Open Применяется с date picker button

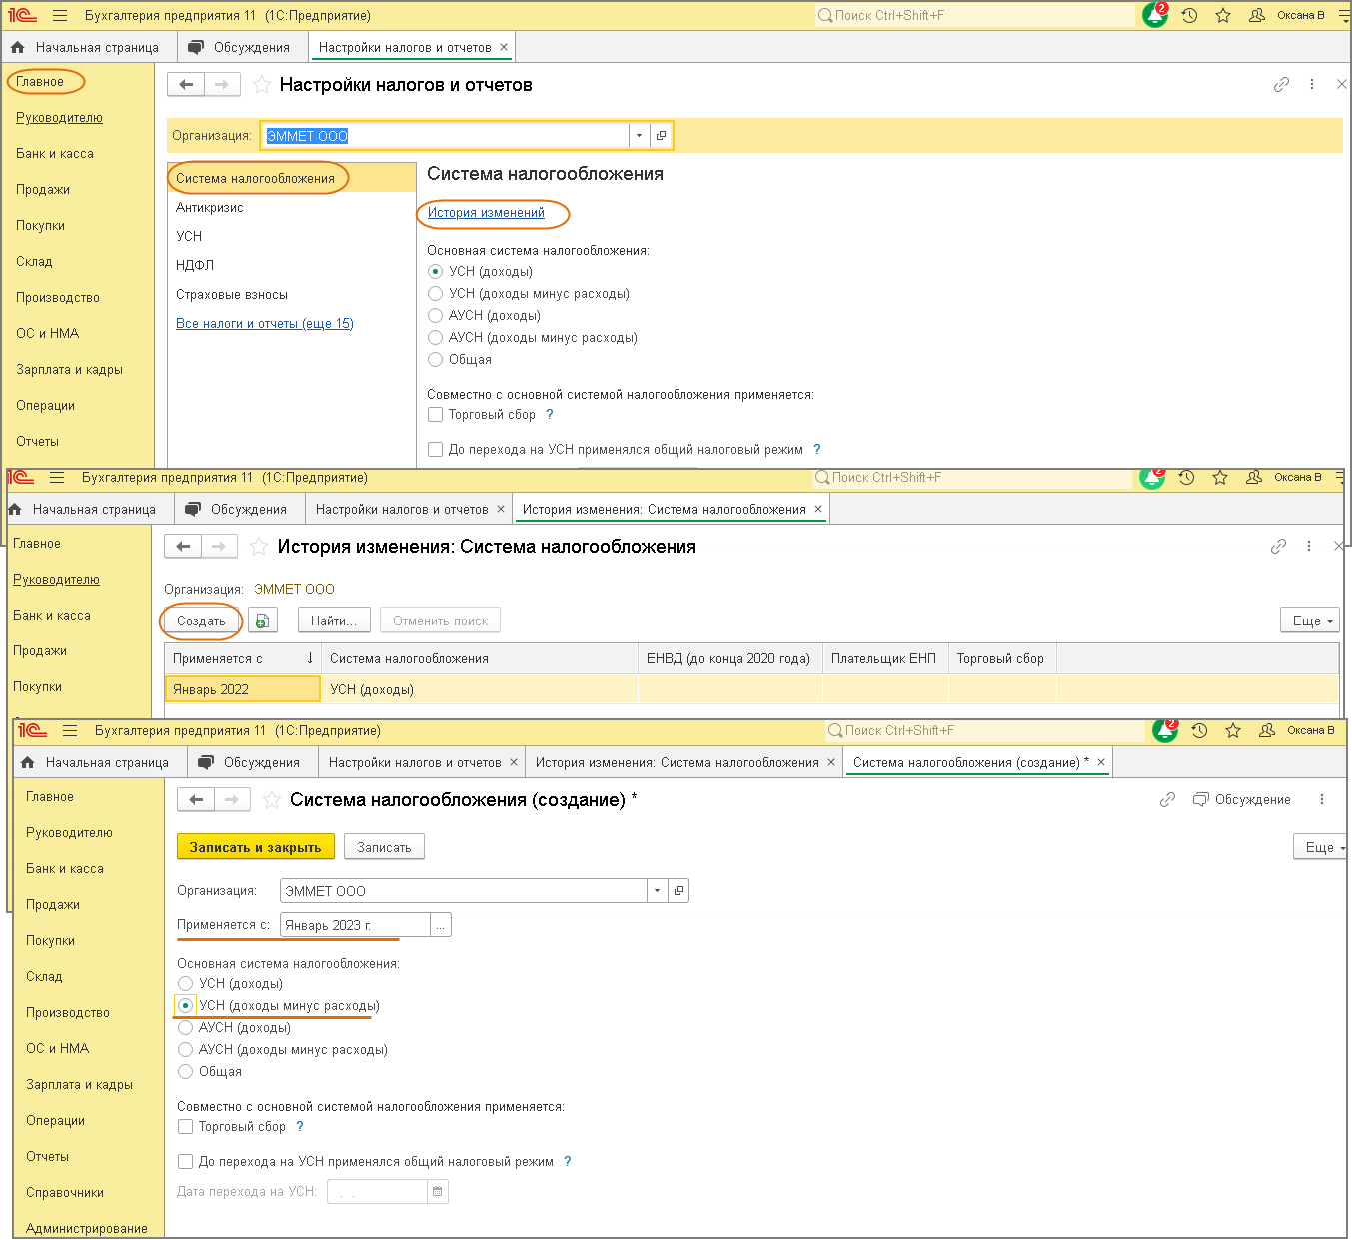(440, 925)
